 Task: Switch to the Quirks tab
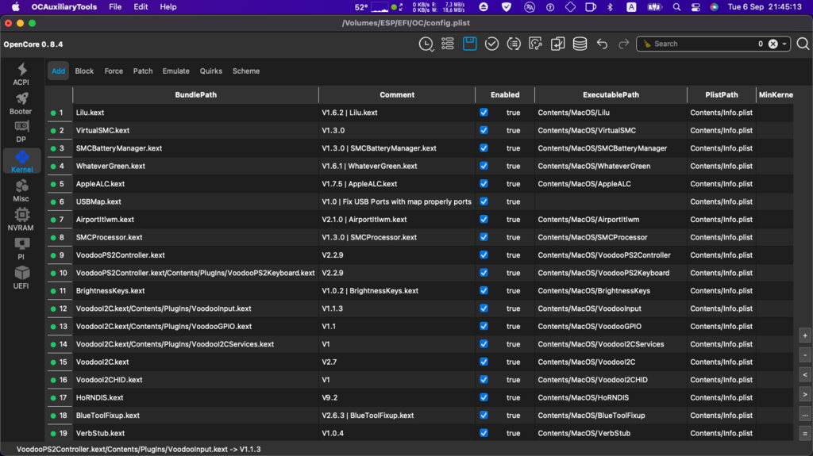(211, 71)
